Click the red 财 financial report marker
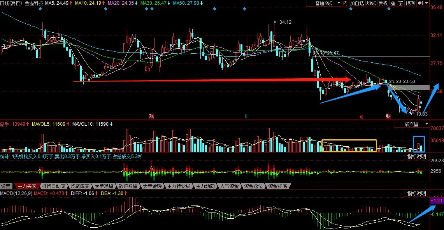The width and height of the screenshot is (444, 230). tap(388, 116)
